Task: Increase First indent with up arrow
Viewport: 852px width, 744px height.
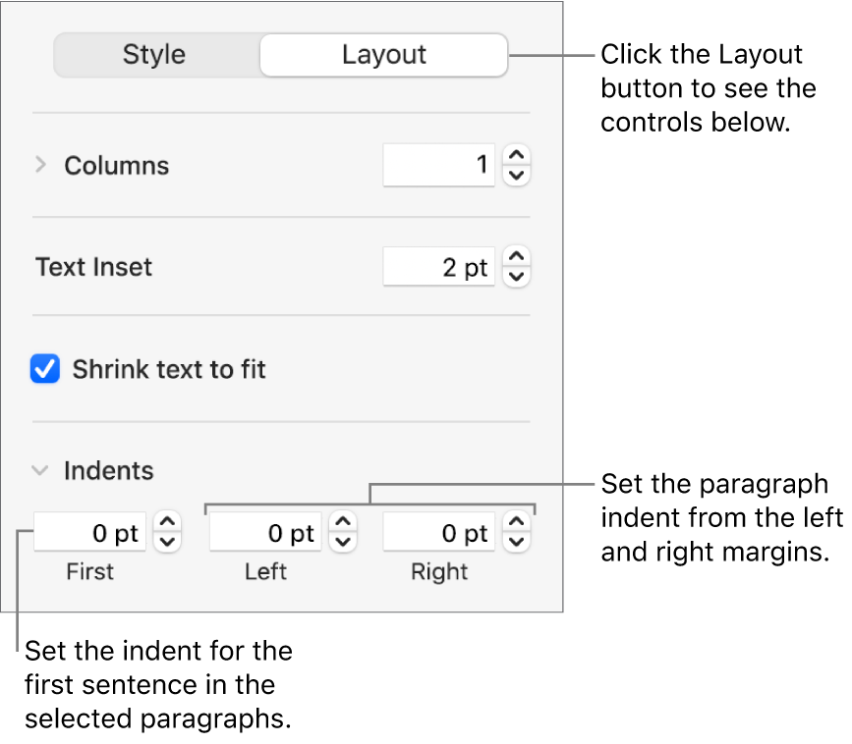Action: pos(168,523)
